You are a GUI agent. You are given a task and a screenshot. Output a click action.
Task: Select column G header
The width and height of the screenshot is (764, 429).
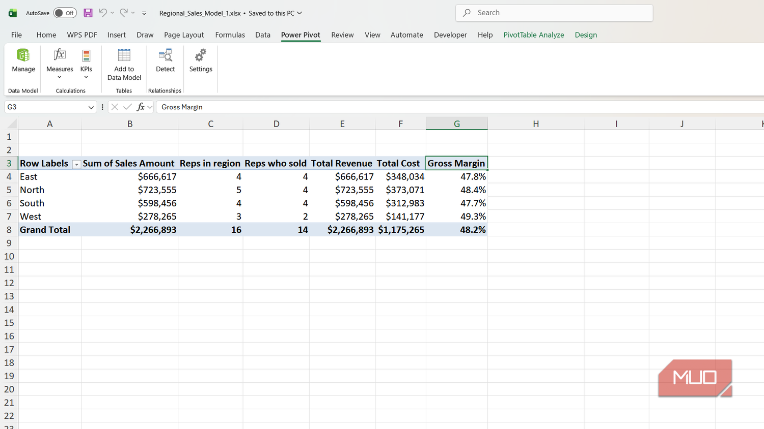tap(457, 124)
